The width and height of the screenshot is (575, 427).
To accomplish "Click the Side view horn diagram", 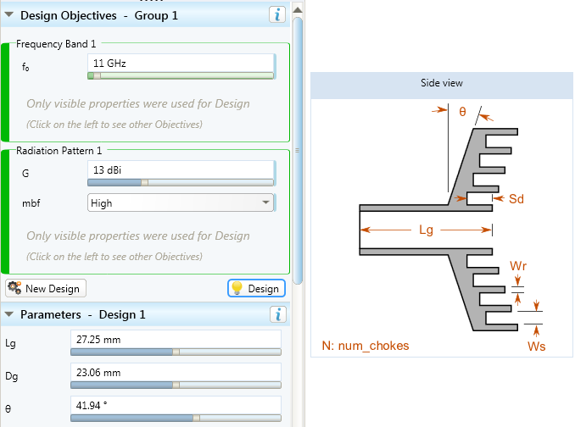I will [x=442, y=228].
